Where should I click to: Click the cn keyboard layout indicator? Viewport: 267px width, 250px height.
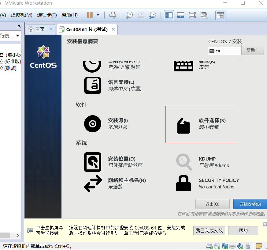click(224, 51)
